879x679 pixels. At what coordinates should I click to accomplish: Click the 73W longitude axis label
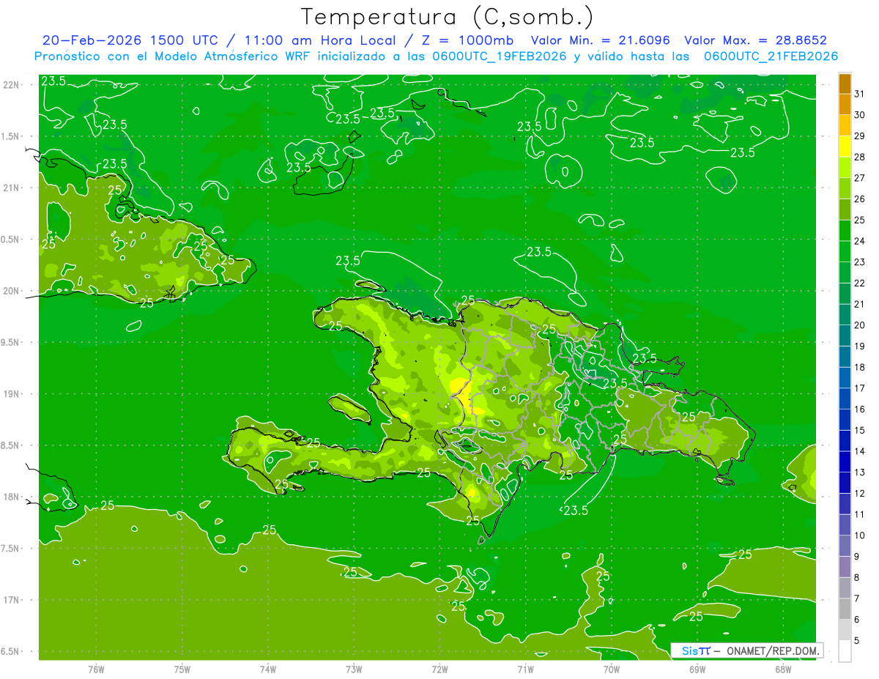click(x=354, y=669)
